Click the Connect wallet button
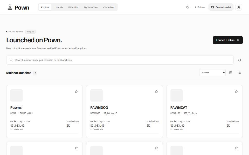Screen dimensions: 249x155 (221, 7)
